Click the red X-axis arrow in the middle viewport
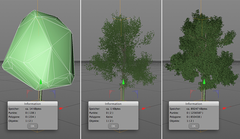The image size is (240, 139). (x=143, y=108)
